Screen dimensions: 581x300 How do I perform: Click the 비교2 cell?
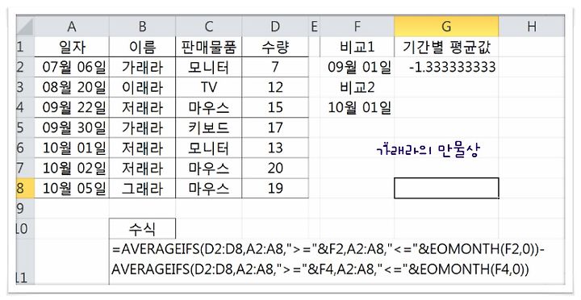357,87
